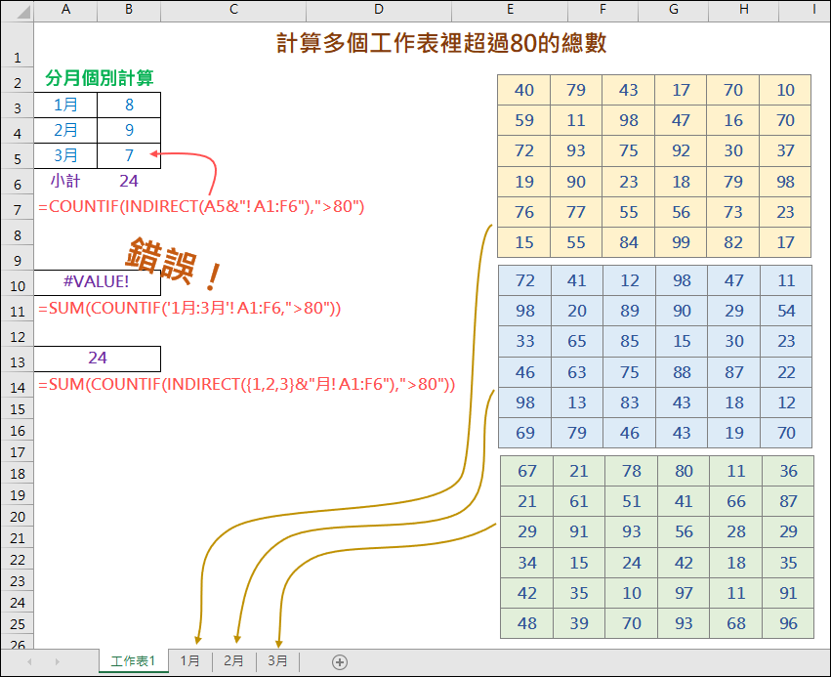Switch to the 3月 sheet tab
The height and width of the screenshot is (677, 831).
[x=277, y=660]
